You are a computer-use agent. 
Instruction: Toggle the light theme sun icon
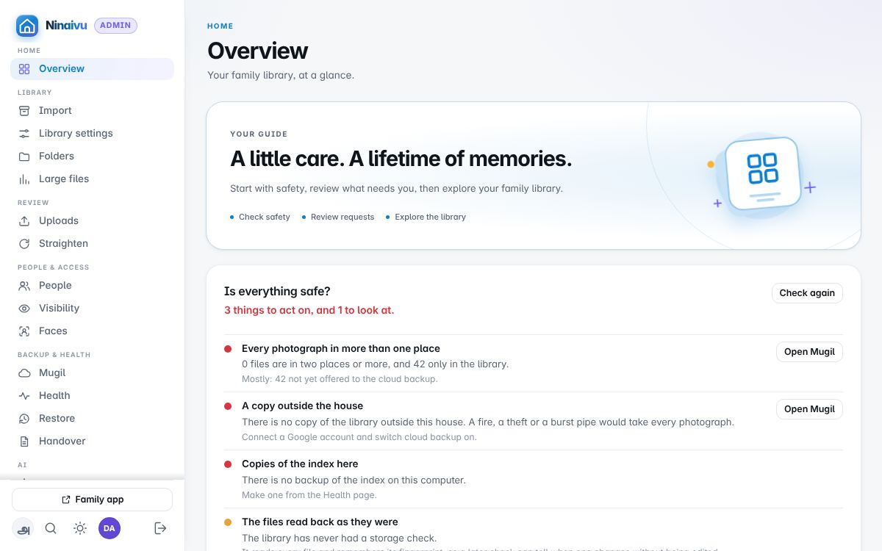(x=80, y=528)
